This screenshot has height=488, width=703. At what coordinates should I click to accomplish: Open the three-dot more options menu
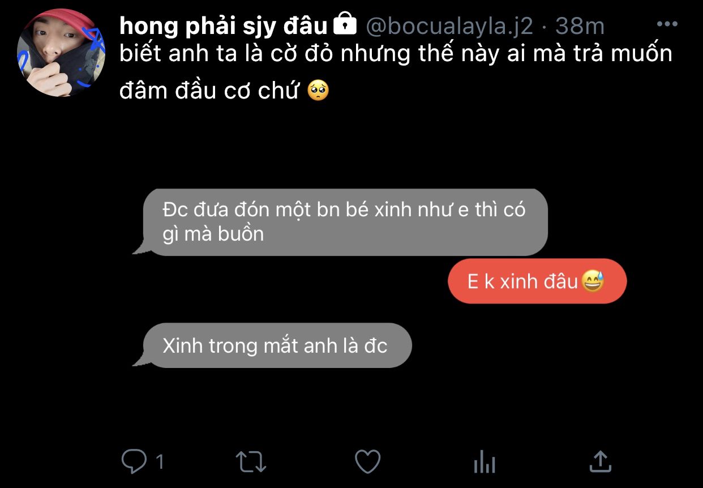667,24
